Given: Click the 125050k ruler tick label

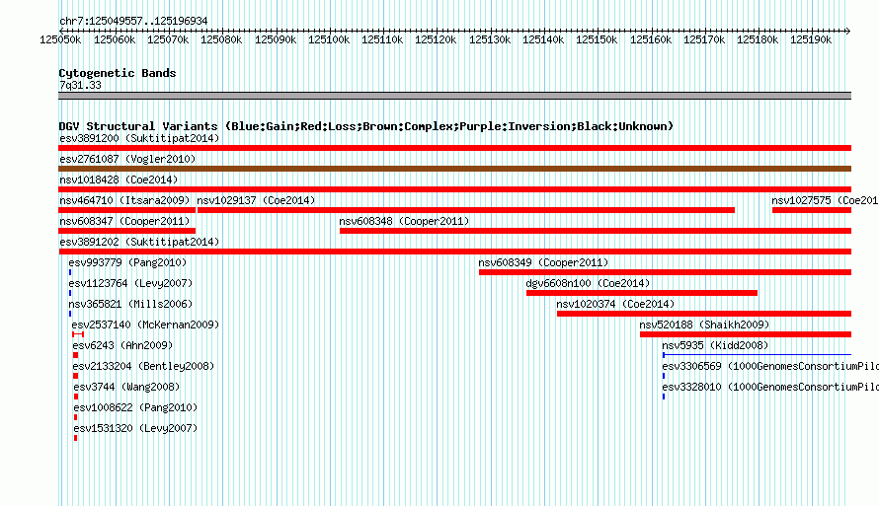Looking at the screenshot, I should (x=60, y=39).
